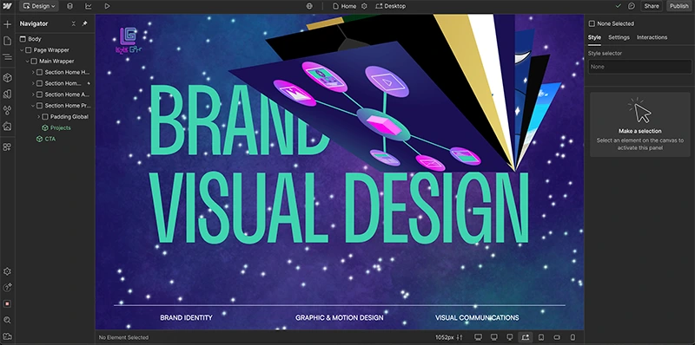This screenshot has height=345, width=695.
Task: Select the mobile landscape breakpoint icon
Action: click(557, 337)
